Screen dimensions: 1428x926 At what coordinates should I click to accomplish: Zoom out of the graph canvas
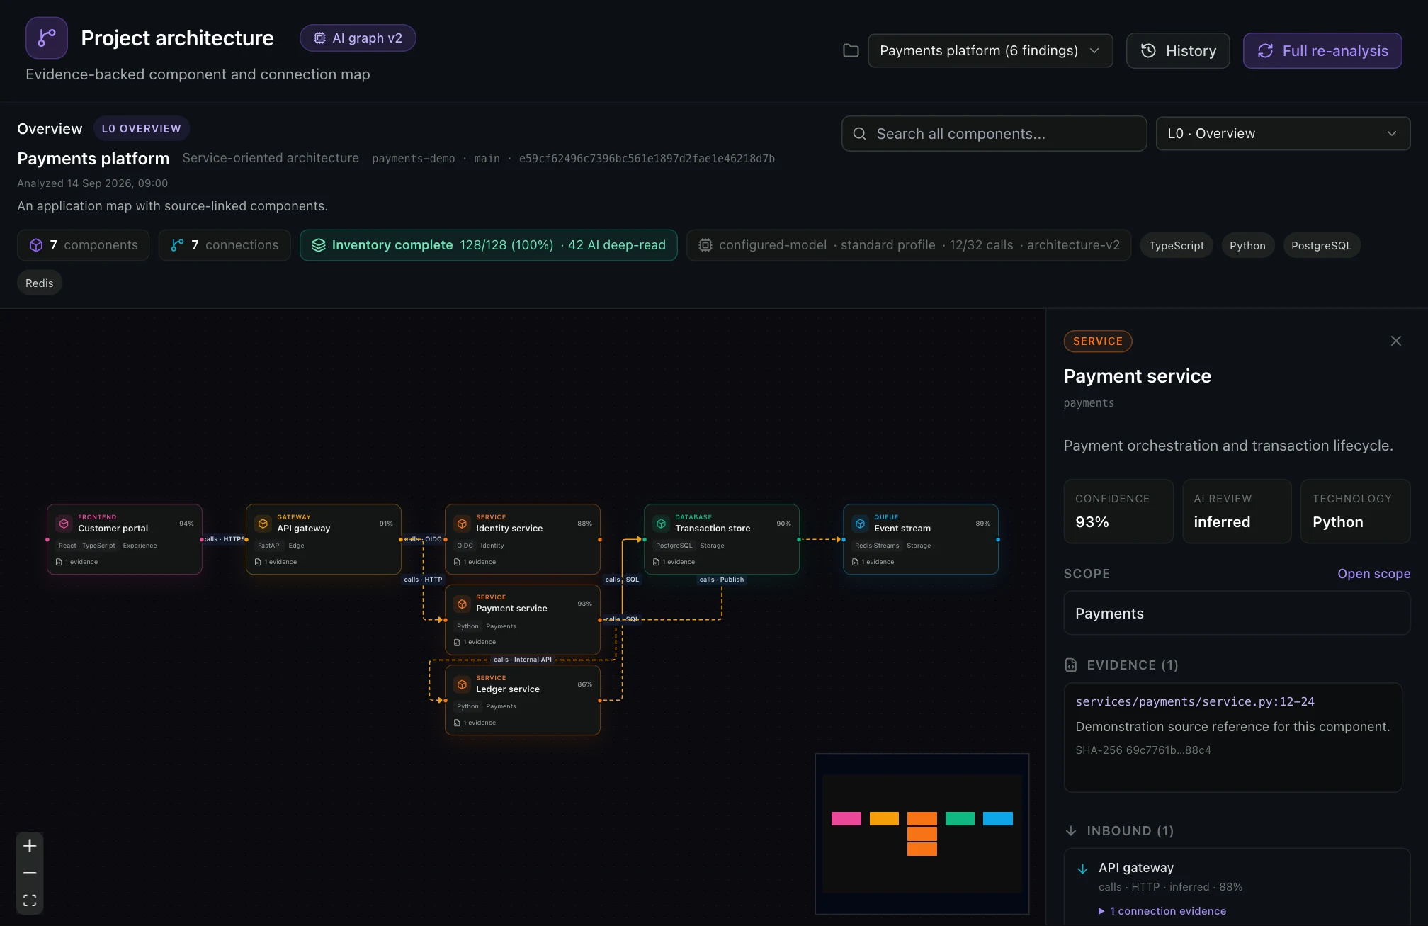30,873
